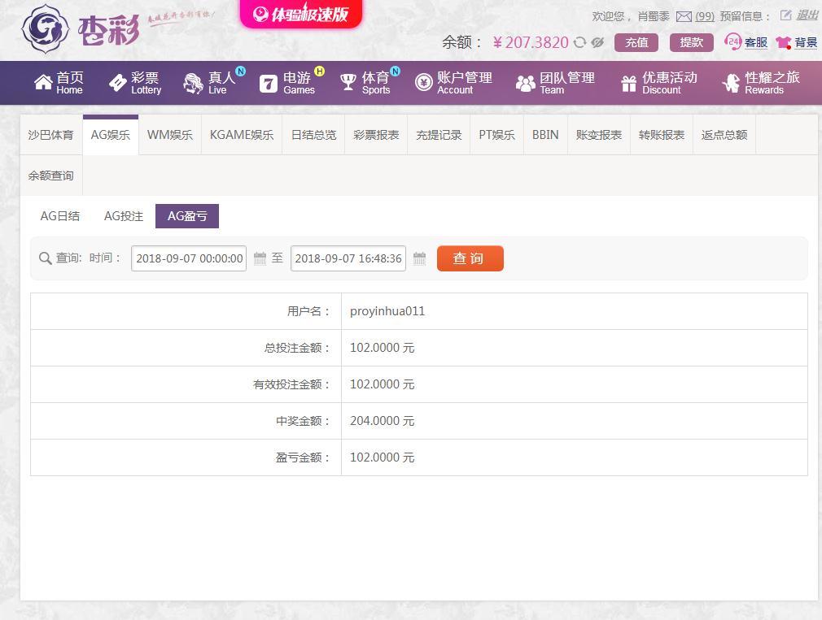The height and width of the screenshot is (620, 822).
Task: Click the edit reserved info icon
Action: pyautogui.click(x=785, y=15)
